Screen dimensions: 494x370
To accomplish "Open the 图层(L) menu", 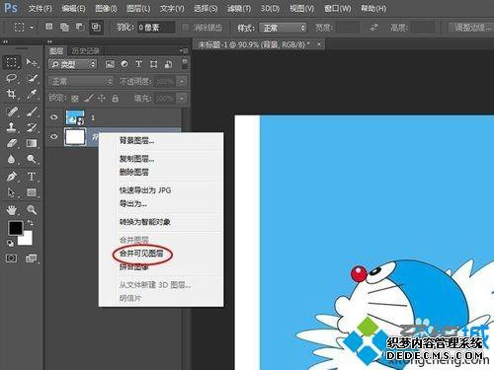I will coord(138,8).
